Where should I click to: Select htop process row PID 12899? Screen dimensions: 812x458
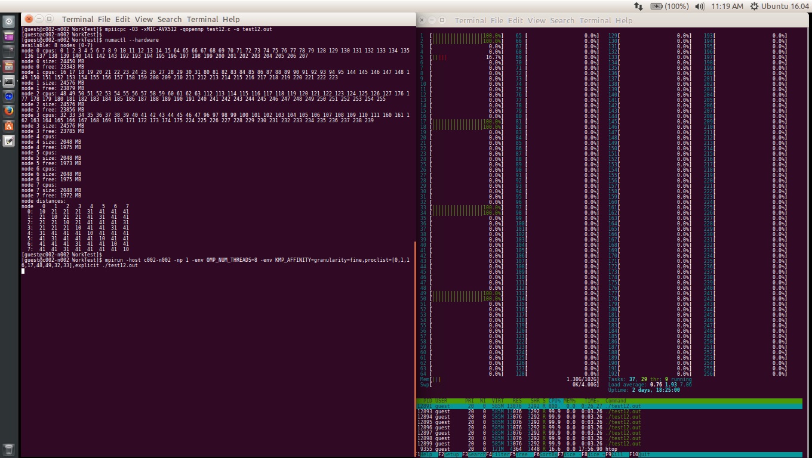610,444
